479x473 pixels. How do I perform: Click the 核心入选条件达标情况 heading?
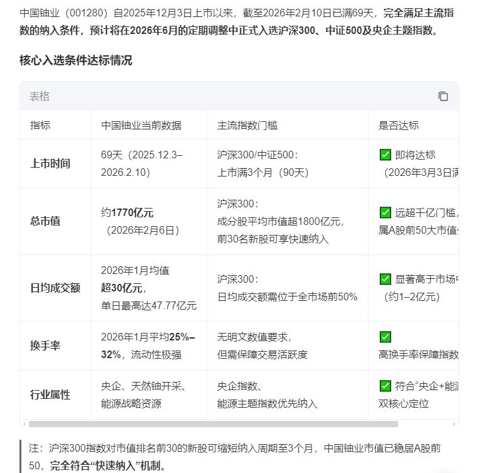(x=76, y=60)
